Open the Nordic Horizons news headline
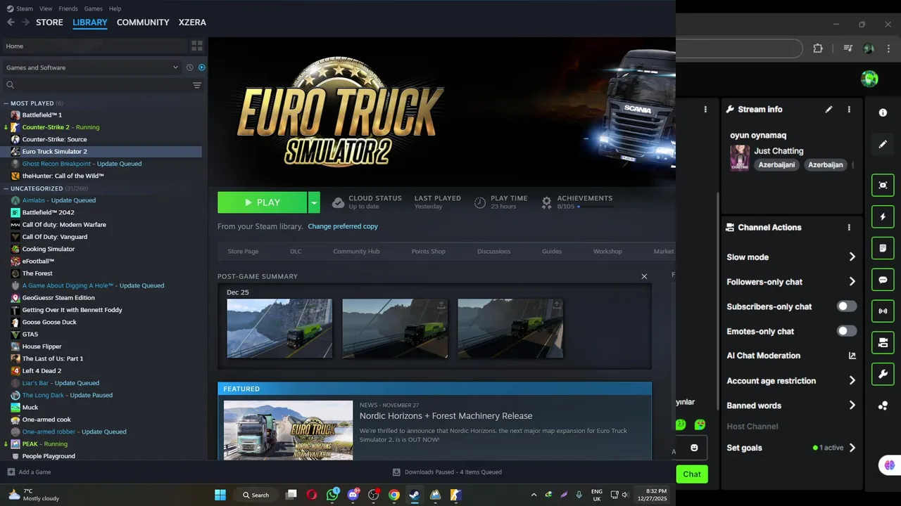901x506 pixels. 446,416
